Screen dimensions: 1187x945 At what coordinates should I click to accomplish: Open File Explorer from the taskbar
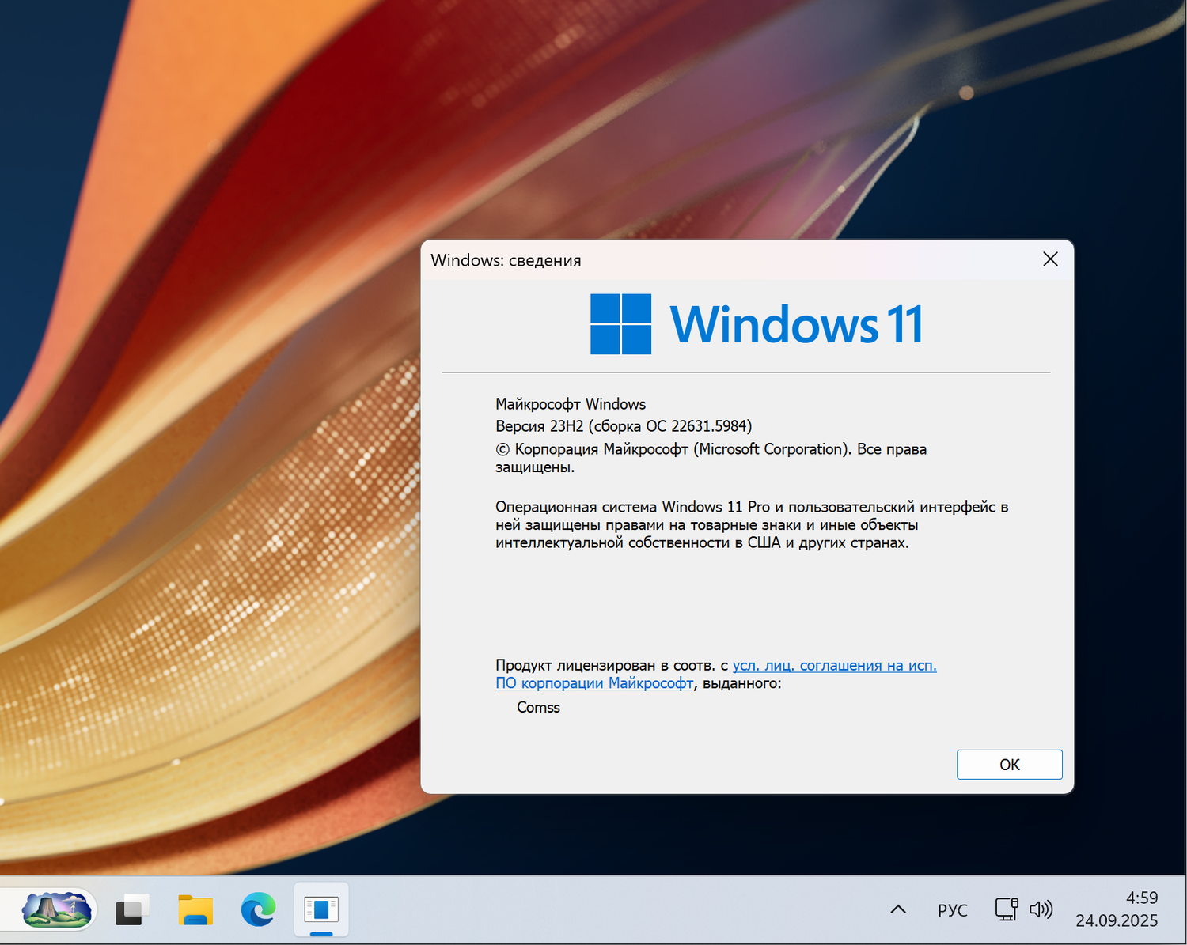pos(195,909)
